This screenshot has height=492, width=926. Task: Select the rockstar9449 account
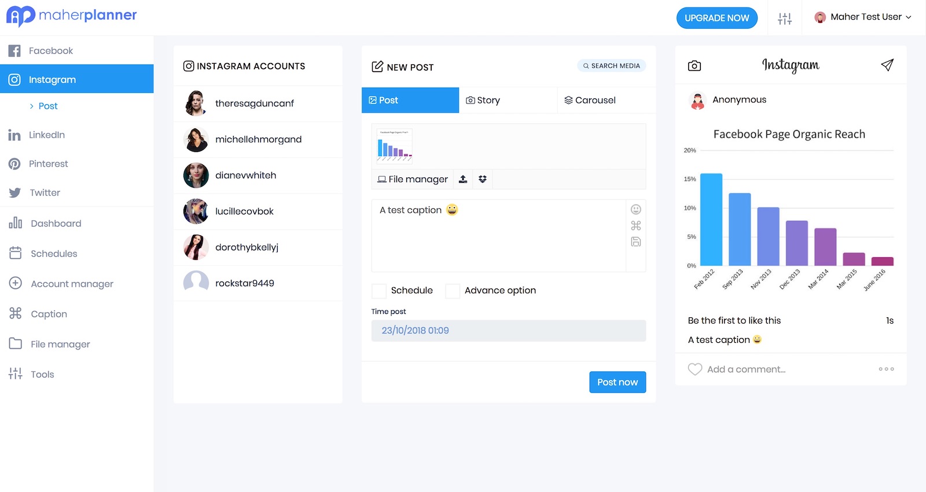click(x=258, y=283)
